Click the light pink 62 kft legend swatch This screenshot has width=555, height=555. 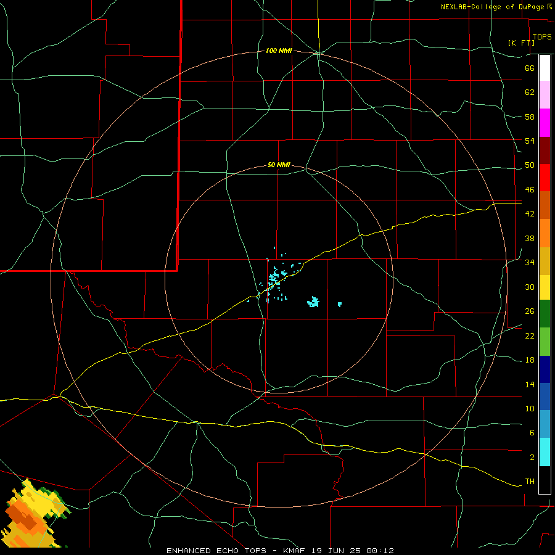pyautogui.click(x=545, y=94)
